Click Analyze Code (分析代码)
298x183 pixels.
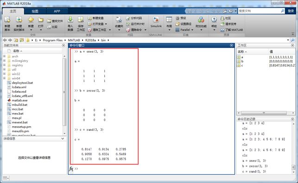tap(134, 18)
